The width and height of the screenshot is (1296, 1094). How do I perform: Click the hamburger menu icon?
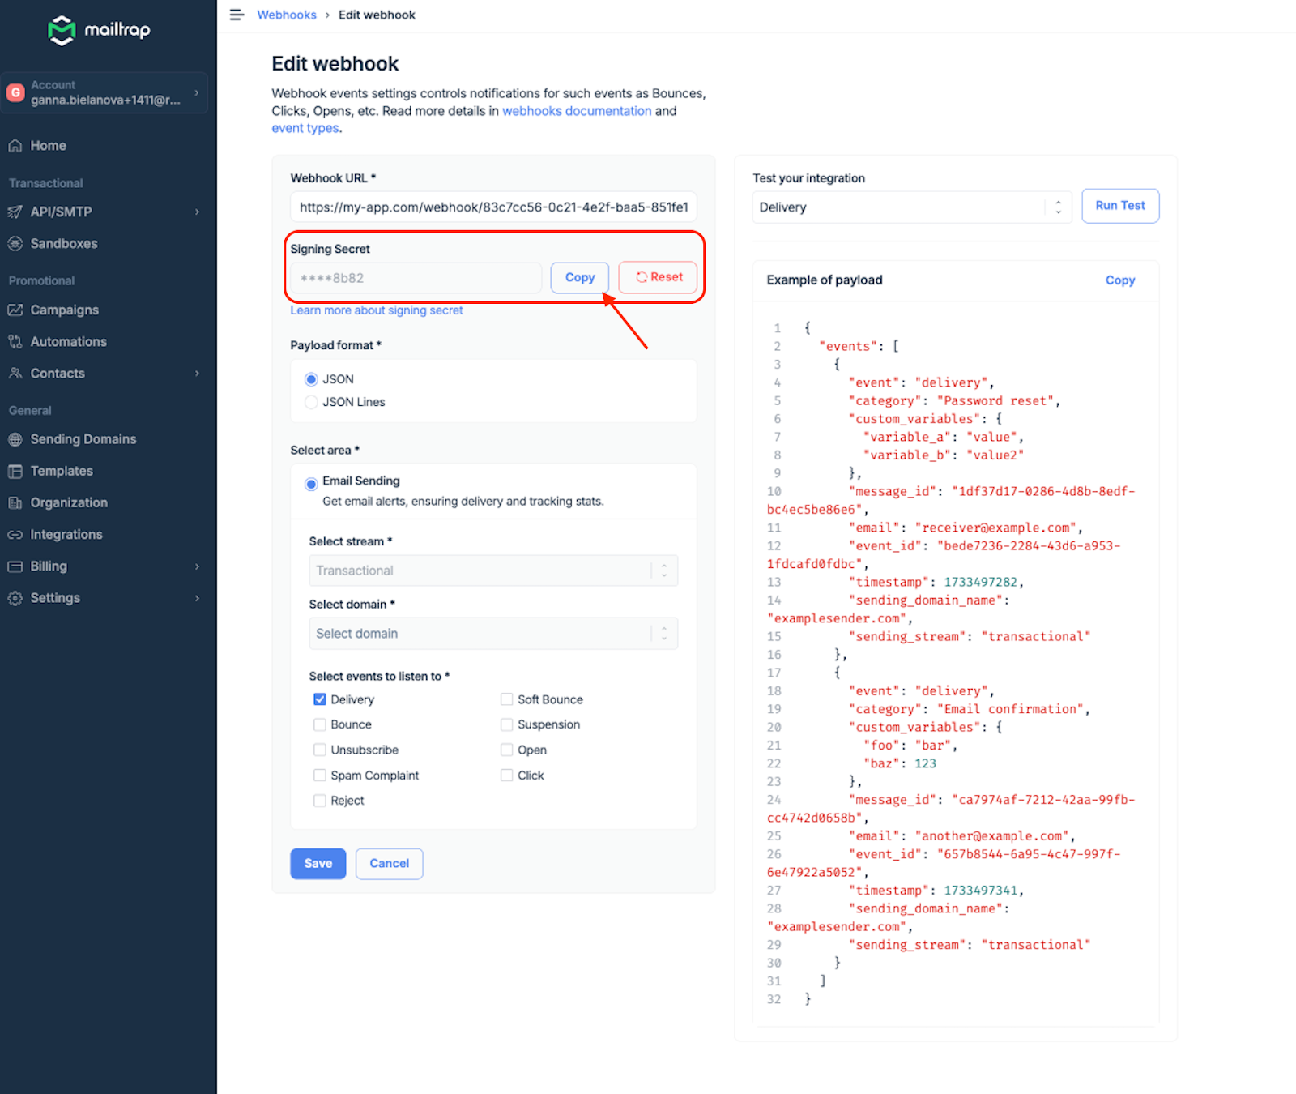pos(237,15)
